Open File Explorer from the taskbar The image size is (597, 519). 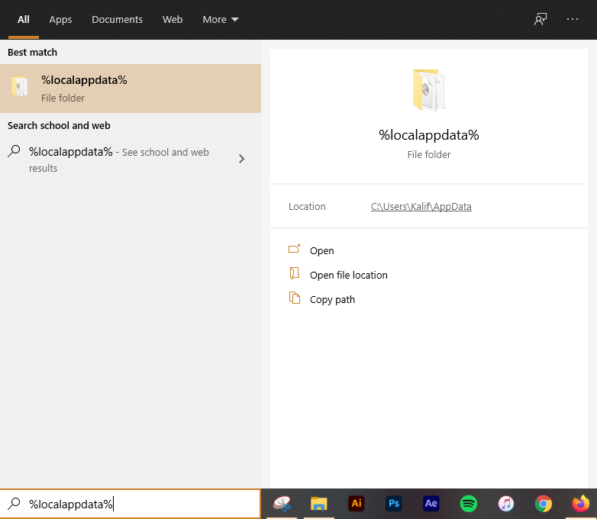319,504
